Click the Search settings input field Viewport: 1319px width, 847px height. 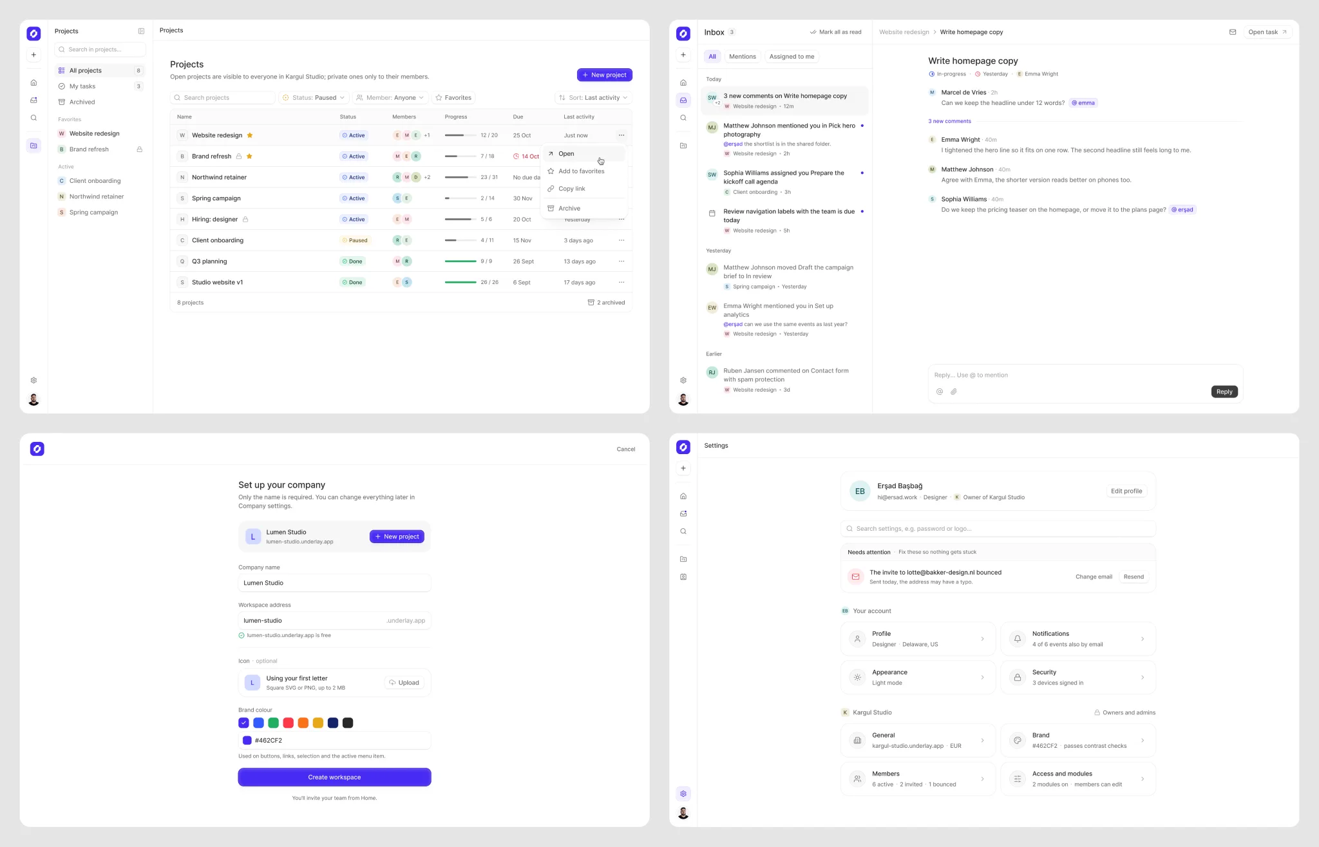click(998, 529)
